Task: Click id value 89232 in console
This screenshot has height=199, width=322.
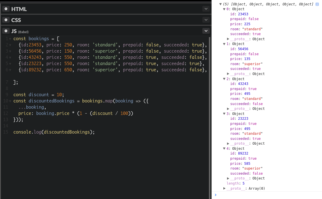Action: pos(243,153)
